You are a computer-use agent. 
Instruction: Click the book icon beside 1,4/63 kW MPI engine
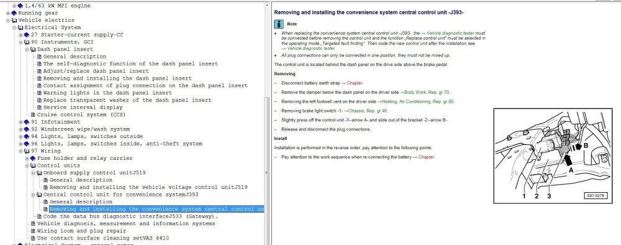tap(20, 6)
